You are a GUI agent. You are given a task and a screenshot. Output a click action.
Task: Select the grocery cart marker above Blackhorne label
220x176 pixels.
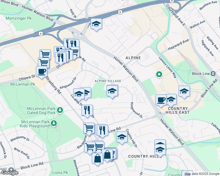tap(89, 129)
